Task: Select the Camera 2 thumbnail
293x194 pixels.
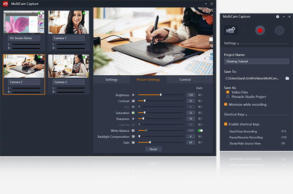Action: 24,66
